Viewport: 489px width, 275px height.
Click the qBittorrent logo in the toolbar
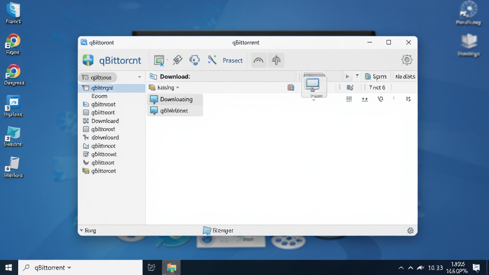click(x=88, y=60)
